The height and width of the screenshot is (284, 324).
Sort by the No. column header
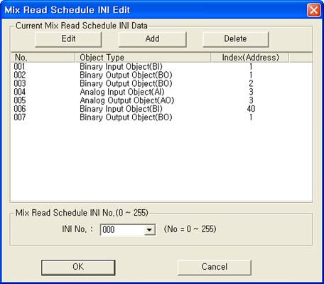pos(43,58)
